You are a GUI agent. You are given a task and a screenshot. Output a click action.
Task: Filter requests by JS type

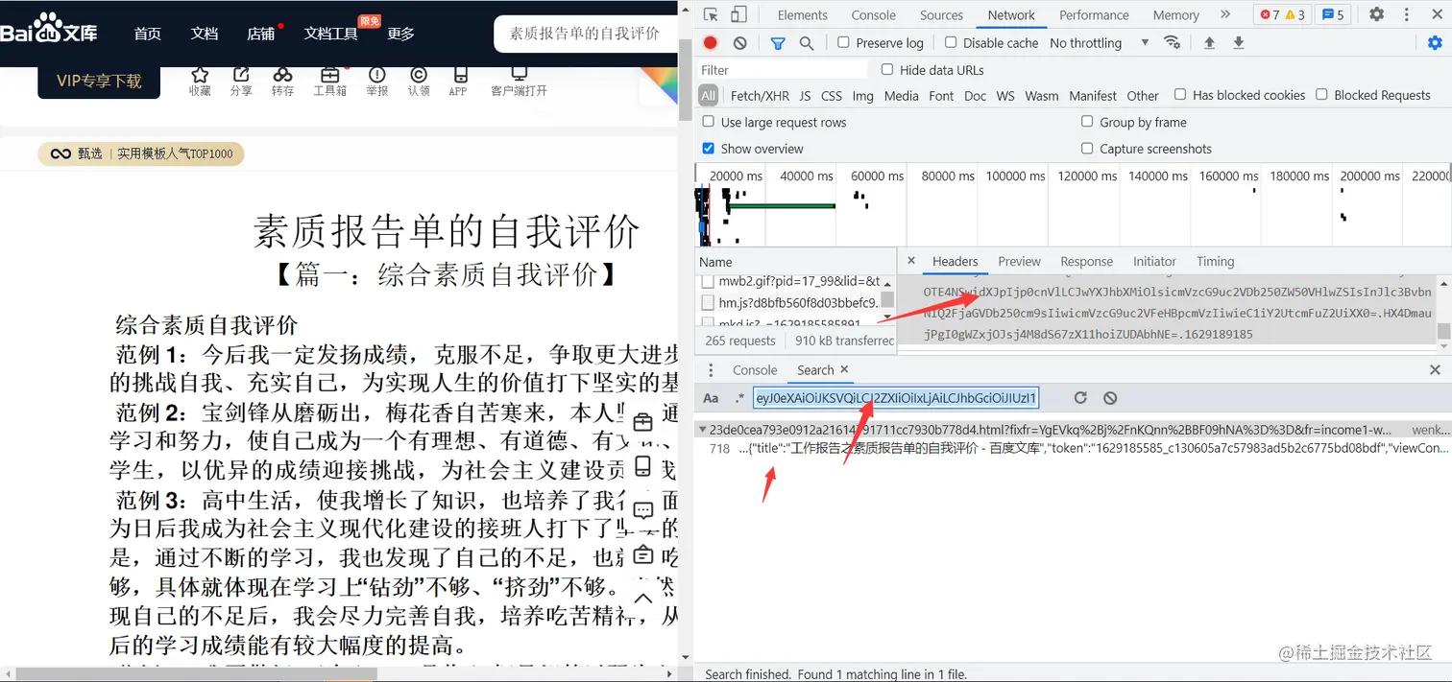pyautogui.click(x=805, y=96)
